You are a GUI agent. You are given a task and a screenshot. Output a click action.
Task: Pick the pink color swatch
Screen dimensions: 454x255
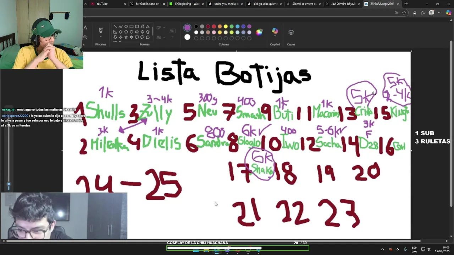(214, 32)
